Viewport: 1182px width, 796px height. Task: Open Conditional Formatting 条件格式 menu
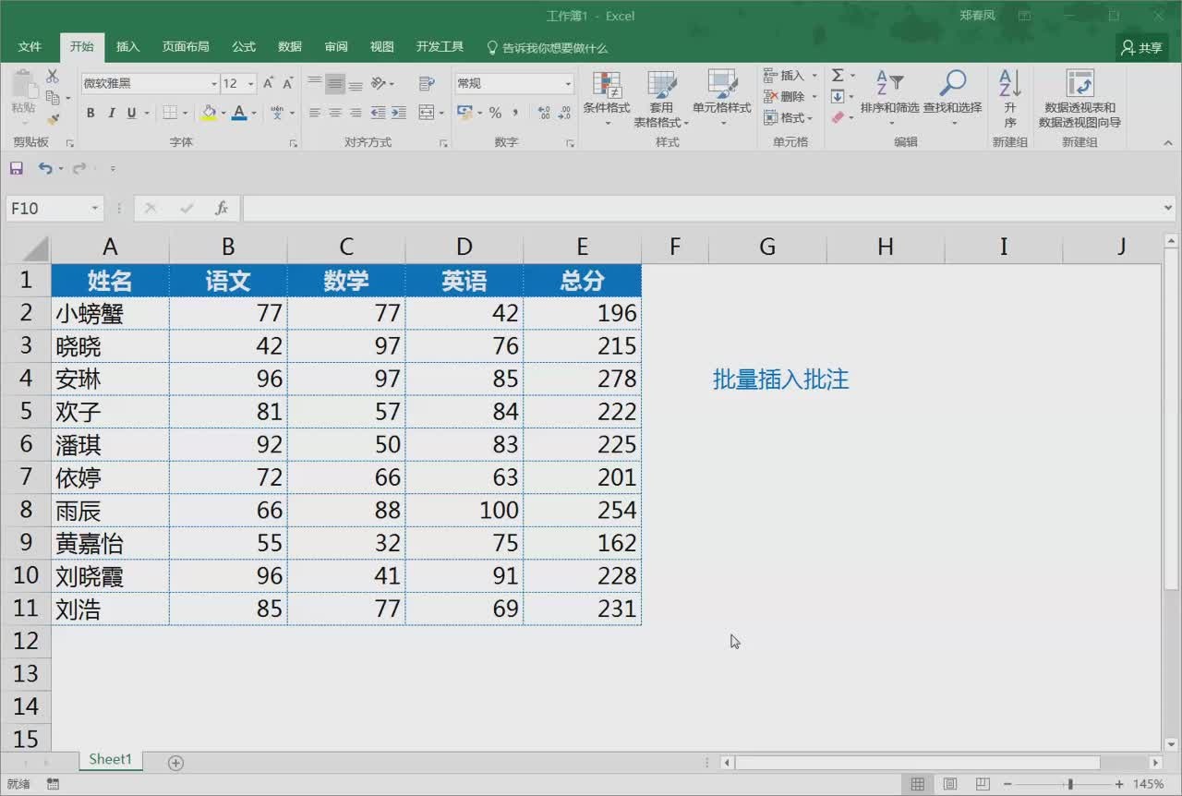[x=607, y=97]
